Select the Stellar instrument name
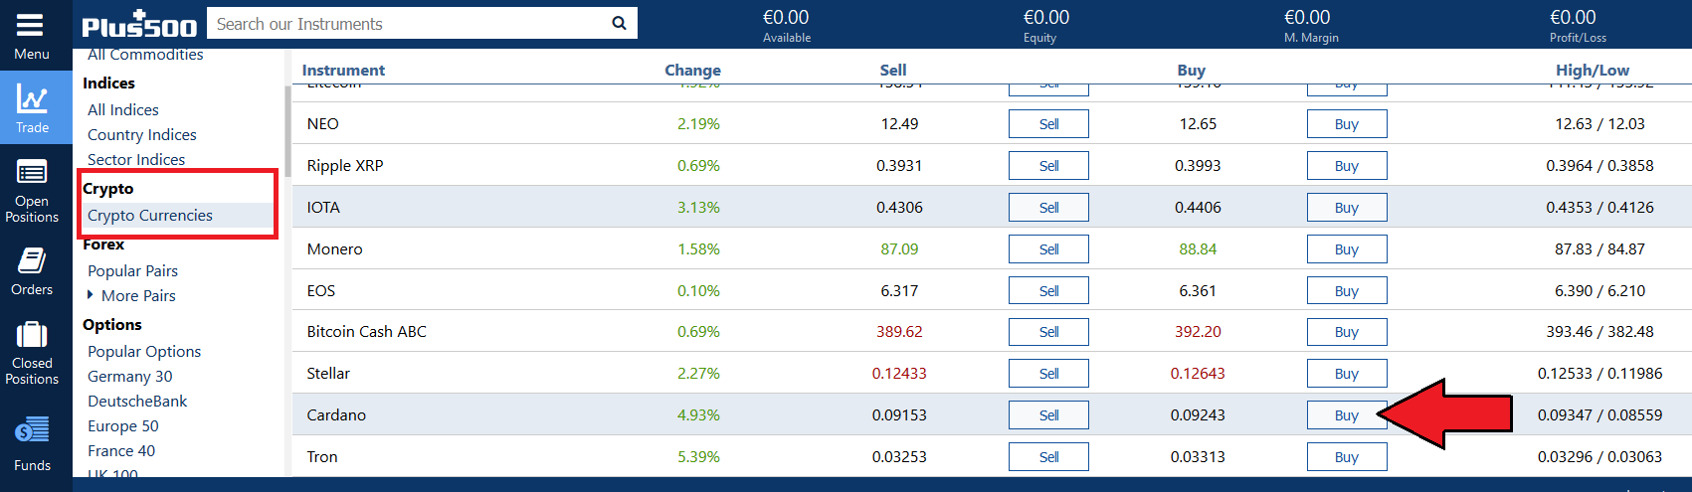This screenshot has height=492, width=1692. [x=328, y=374]
